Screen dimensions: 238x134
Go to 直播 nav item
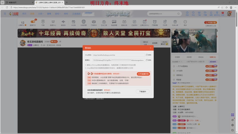[x=32, y=14]
